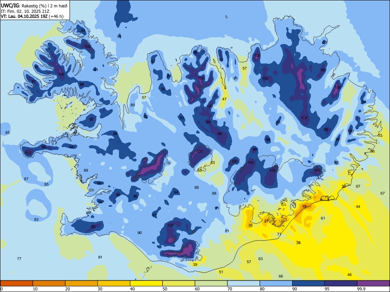Viewport: 390px width, 292px height.
Task: Click the legend label '50'
Action: [x=165, y=289]
